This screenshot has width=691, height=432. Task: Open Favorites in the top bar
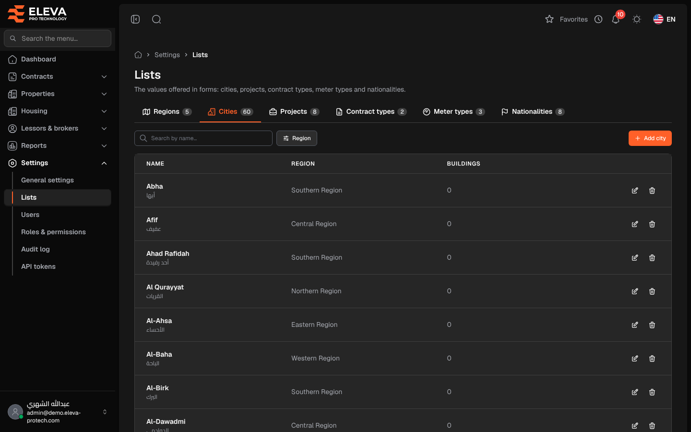click(566, 19)
